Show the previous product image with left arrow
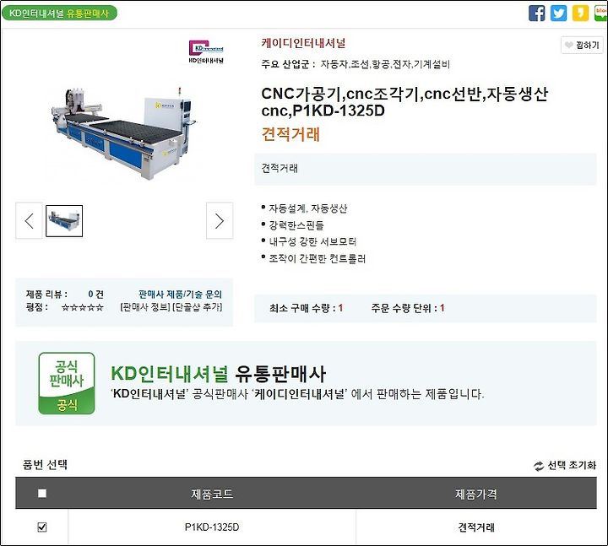Image resolution: width=608 pixels, height=546 pixels. point(29,221)
